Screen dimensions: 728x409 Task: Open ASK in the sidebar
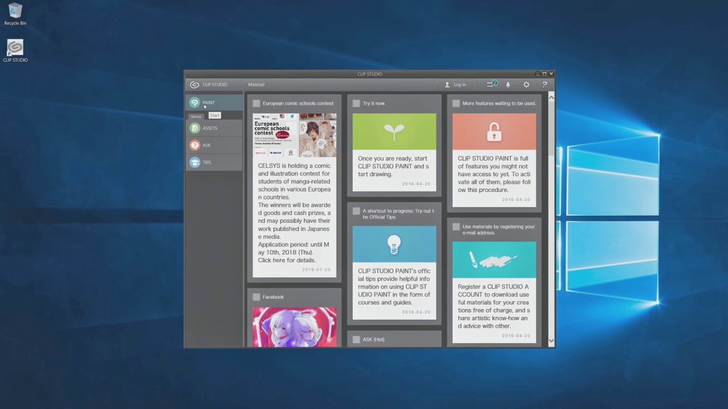tap(214, 145)
